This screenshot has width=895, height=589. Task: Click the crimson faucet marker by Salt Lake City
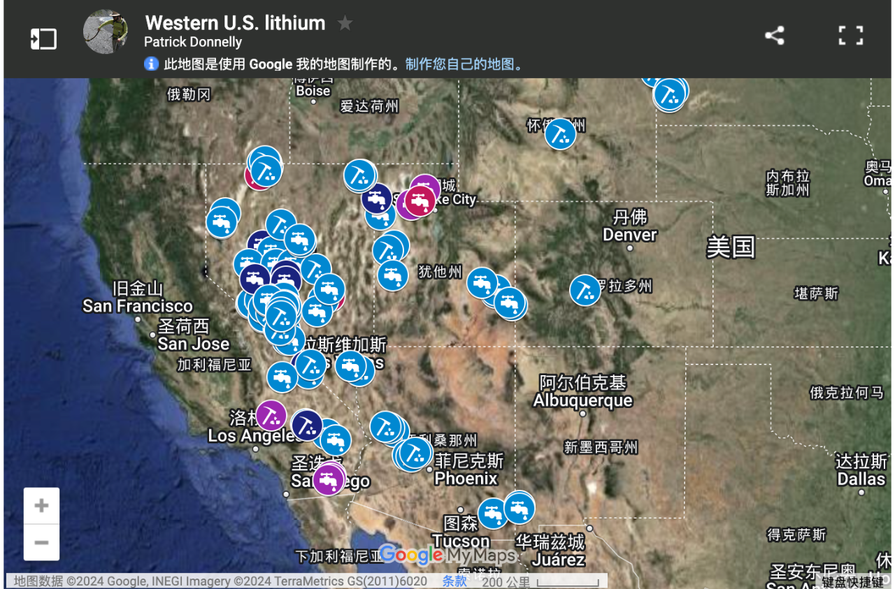[420, 201]
